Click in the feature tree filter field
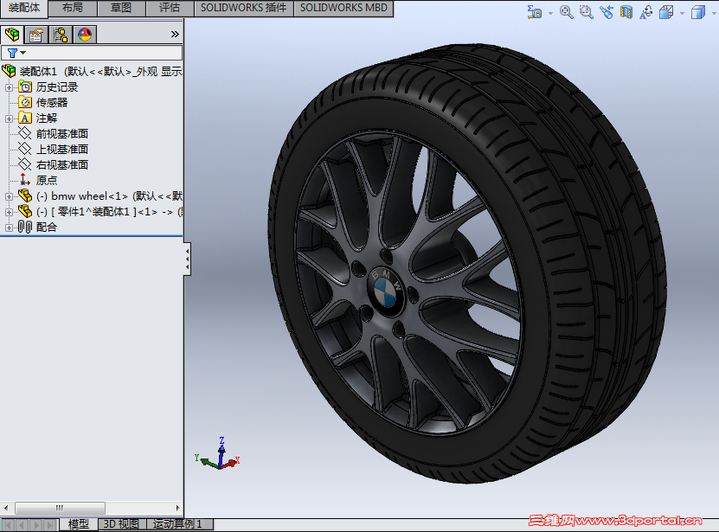The width and height of the screenshot is (719, 532). pos(92,53)
